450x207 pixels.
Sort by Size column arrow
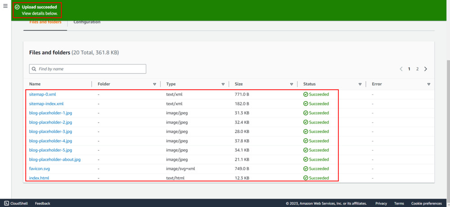coord(292,84)
